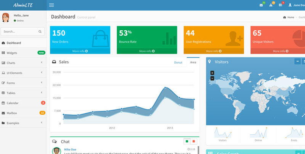This screenshot has width=305, height=154.
Task: Open Jane Doe user menu
Action: 297,5
